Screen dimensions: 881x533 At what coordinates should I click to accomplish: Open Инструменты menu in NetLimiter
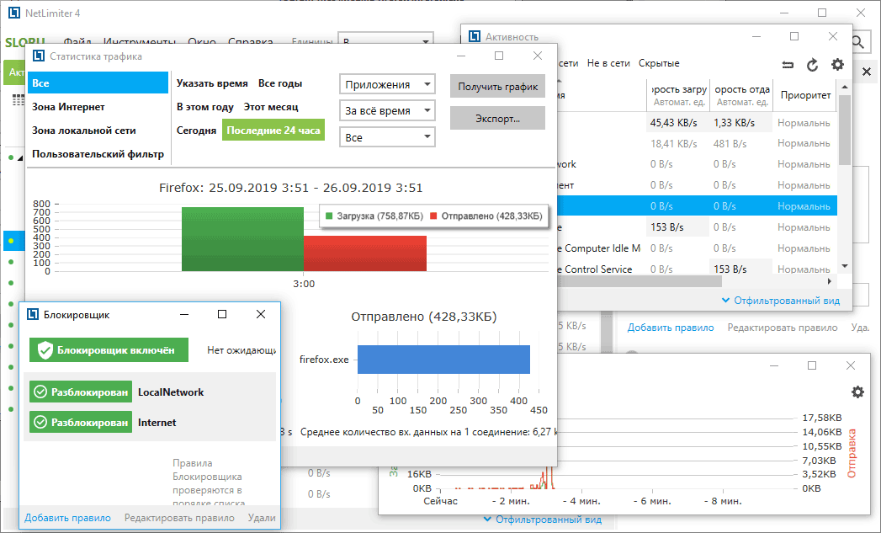click(140, 41)
